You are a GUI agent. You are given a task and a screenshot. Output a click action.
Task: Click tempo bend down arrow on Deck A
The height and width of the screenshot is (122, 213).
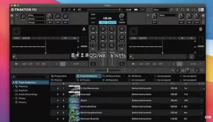(x=65, y=38)
